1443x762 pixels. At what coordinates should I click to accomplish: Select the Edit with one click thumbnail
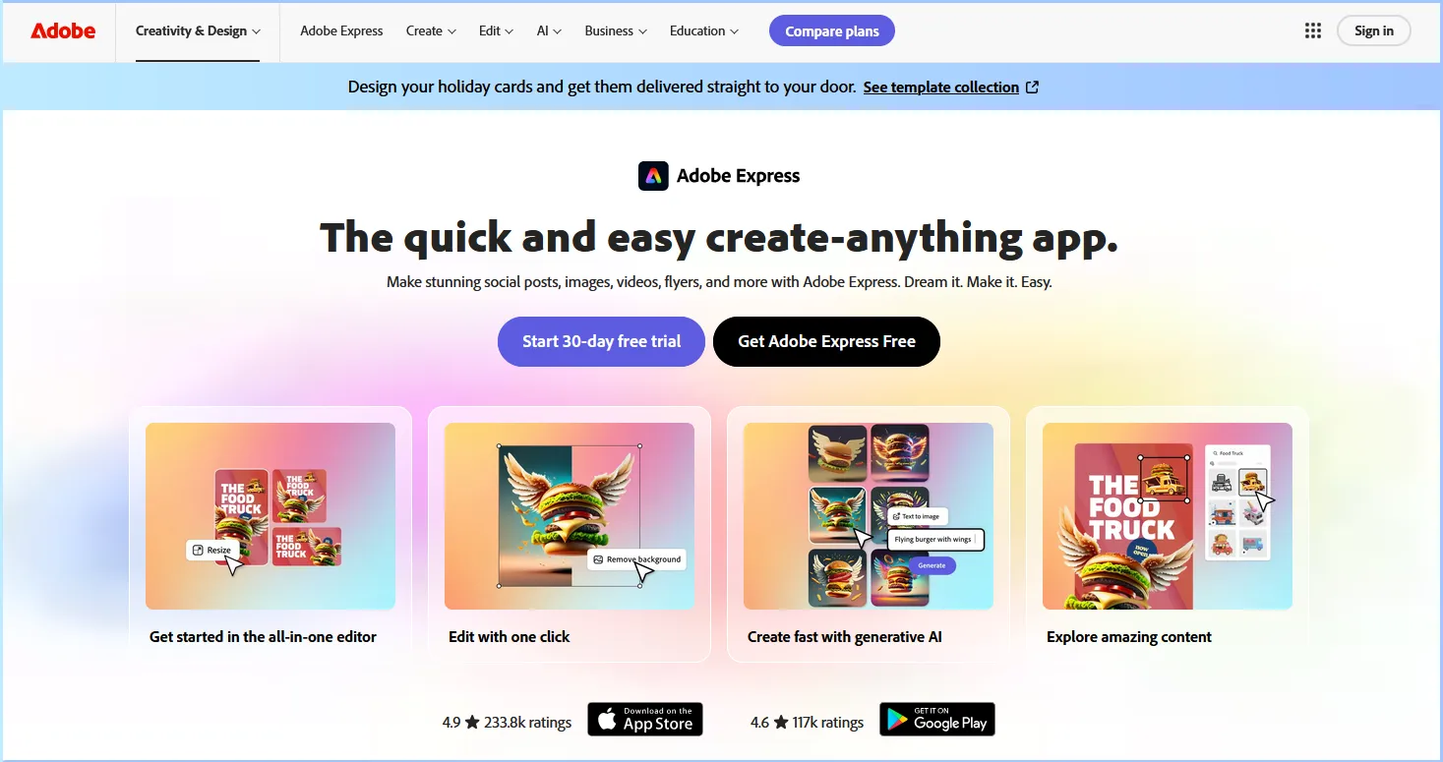[x=570, y=516]
